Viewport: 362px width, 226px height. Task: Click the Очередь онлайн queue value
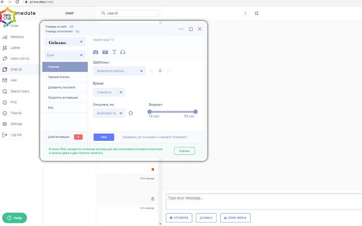pos(72,27)
